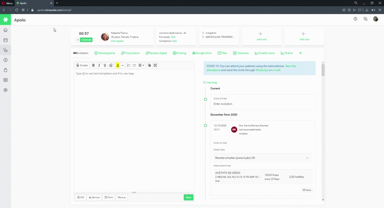Toggle italic formatting
384x208 pixels.
point(99,65)
